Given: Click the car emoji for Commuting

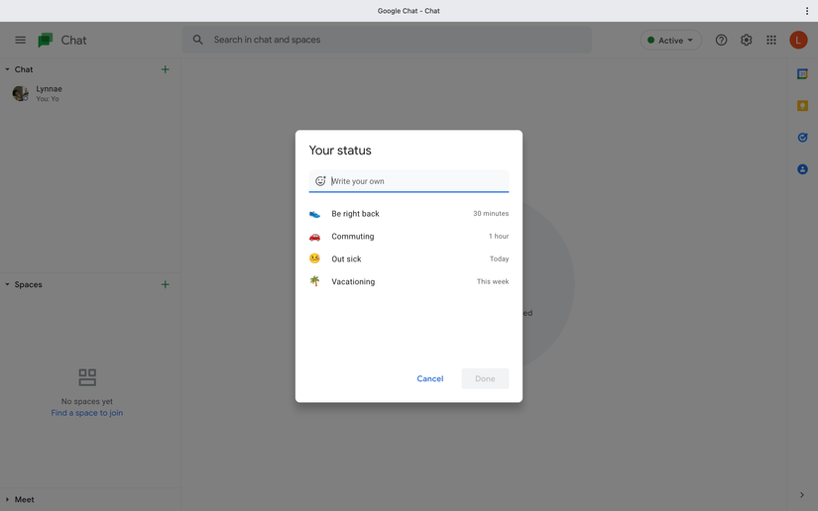Looking at the screenshot, I should point(314,237).
